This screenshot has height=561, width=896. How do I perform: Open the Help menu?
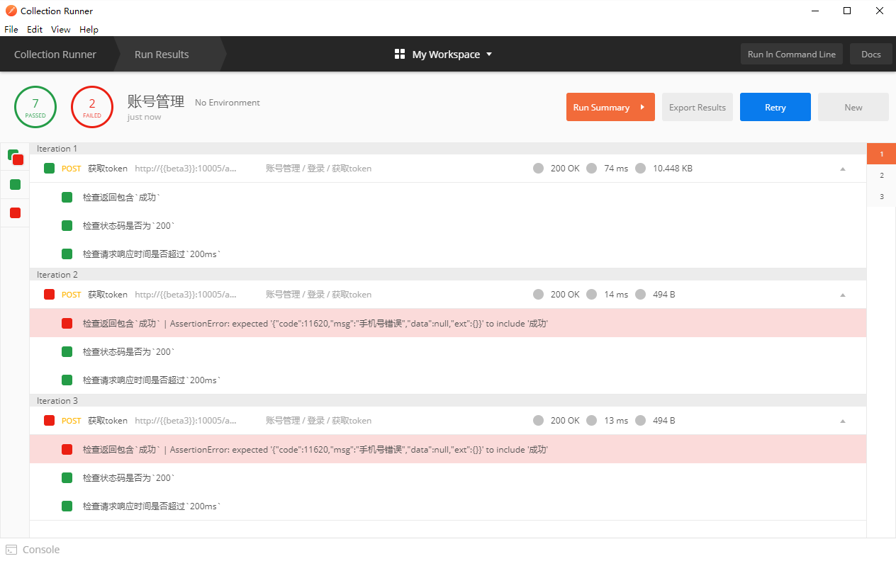[89, 30]
